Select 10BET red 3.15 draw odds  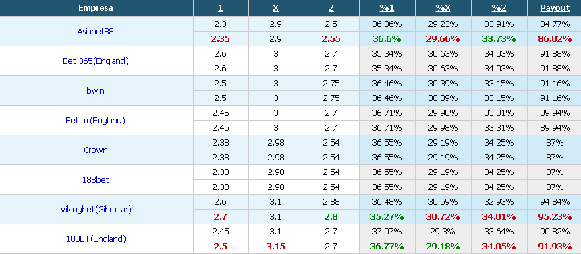[276, 246]
